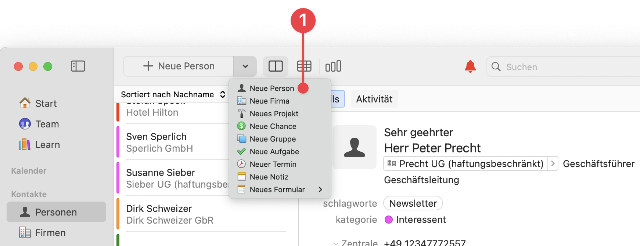This screenshot has width=640, height=246.
Task: Switch to the Aktivität tab
Action: coord(374,99)
